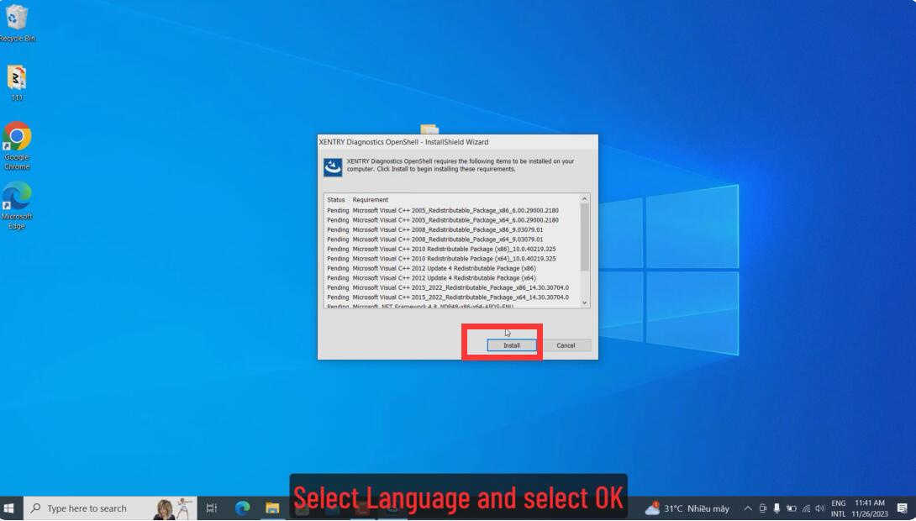The height and width of the screenshot is (521, 916).
Task: Open the Windows Start menu
Action: (x=9, y=508)
